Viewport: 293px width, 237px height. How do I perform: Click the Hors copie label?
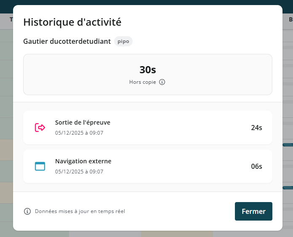click(x=142, y=82)
